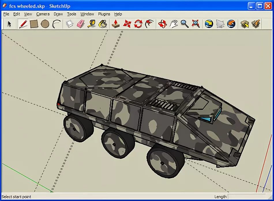
Task: Open the Draw menu
Action: 58,14
